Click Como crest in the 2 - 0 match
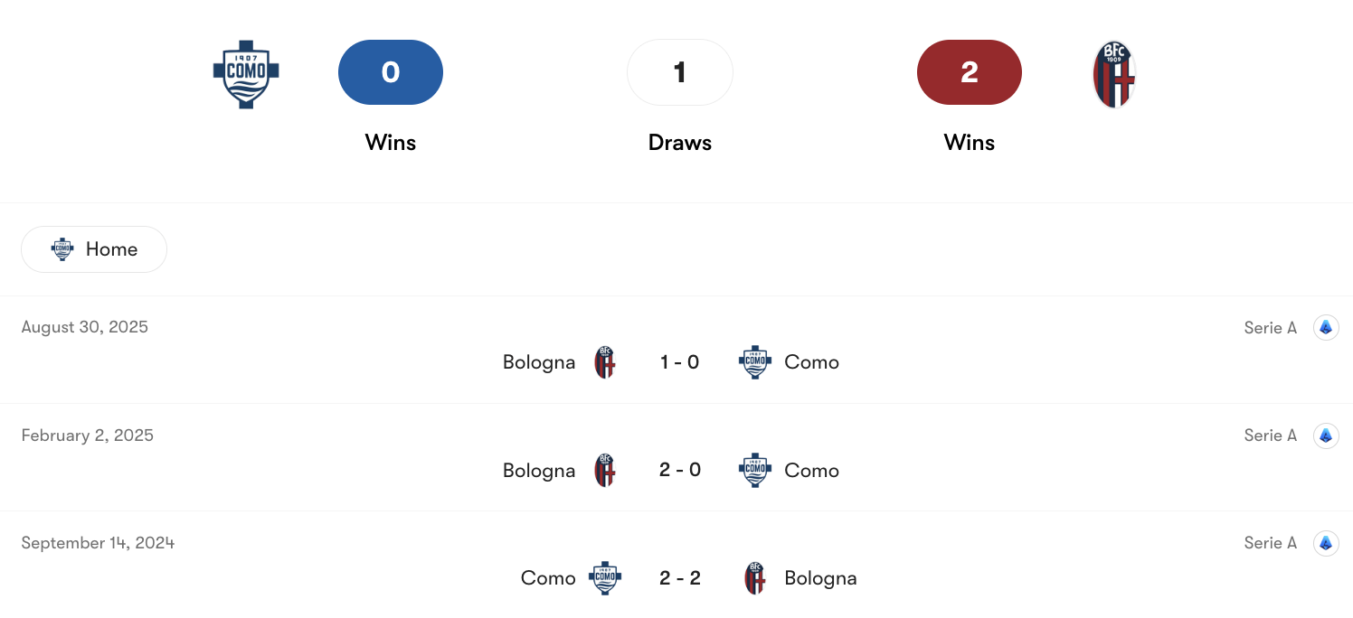The width and height of the screenshot is (1353, 618). click(x=754, y=470)
